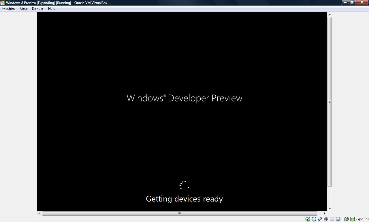The height and width of the screenshot is (222, 369).
Task: Click the VirtualBox icon in the title bar
Action: [3, 3]
